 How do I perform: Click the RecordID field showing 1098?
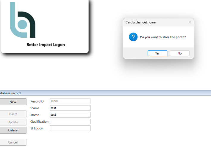[x=70, y=101]
